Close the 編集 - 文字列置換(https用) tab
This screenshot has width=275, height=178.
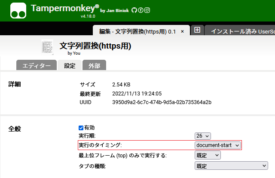(x=182, y=31)
